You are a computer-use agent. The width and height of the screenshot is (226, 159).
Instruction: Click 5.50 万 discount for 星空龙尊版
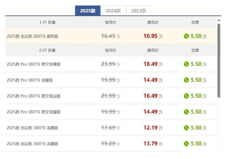click(198, 64)
